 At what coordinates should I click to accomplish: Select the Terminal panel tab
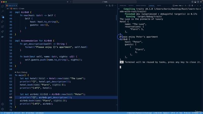[x=151, y=6]
